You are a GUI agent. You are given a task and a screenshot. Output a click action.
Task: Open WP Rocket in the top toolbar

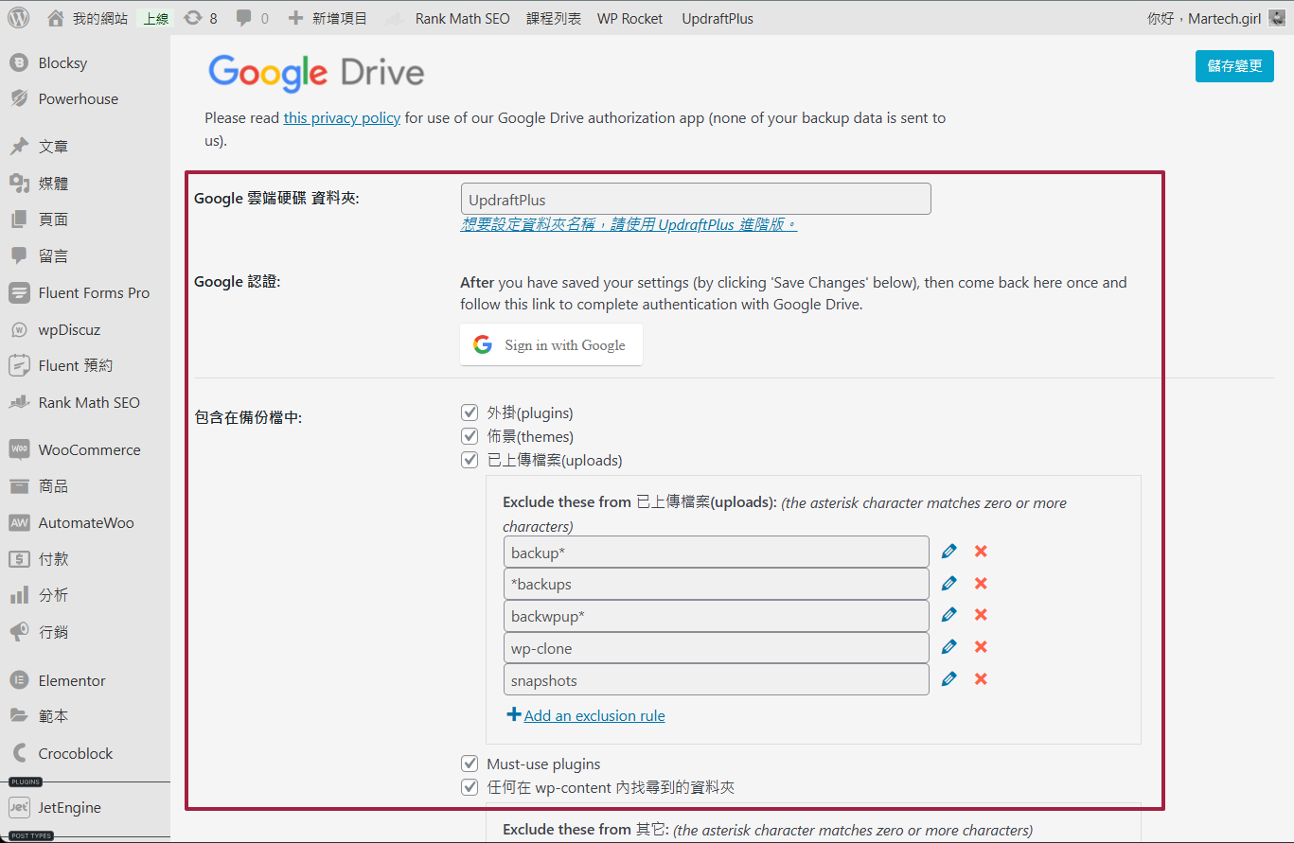point(629,17)
